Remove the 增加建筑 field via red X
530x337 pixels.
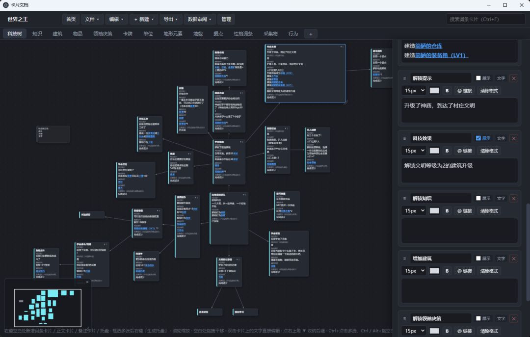pyautogui.click(x=514, y=259)
